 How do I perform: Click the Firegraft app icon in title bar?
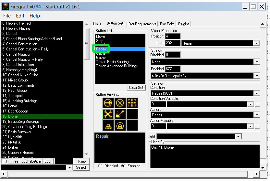coord(5,6)
